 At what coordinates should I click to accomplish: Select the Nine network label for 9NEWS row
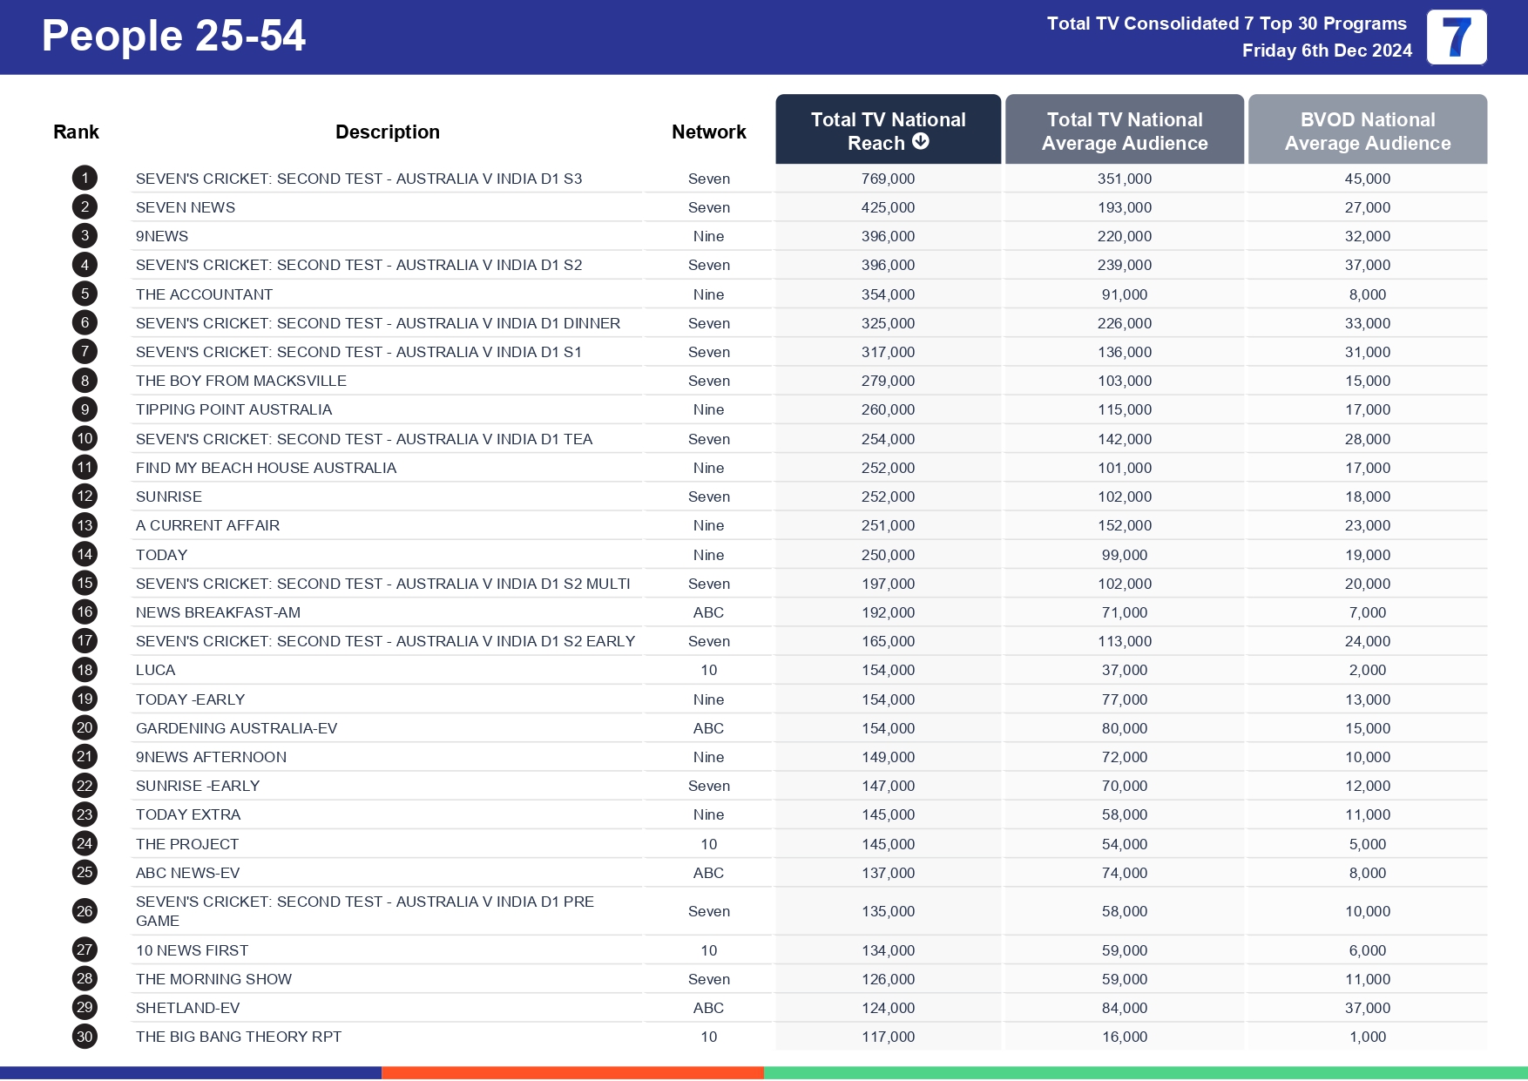(708, 236)
